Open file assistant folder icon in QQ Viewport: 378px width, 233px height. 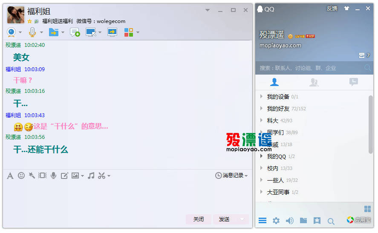303,220
